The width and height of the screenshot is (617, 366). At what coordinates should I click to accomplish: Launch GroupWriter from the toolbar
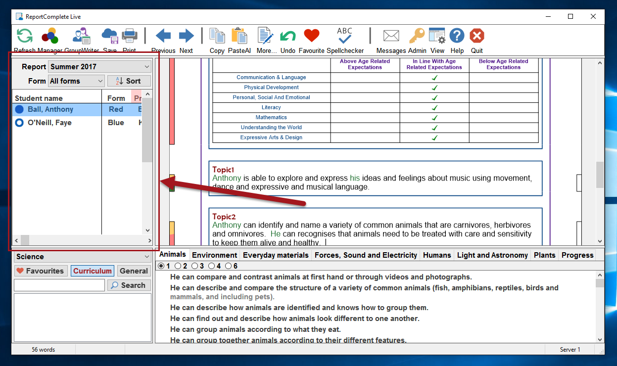click(82, 36)
